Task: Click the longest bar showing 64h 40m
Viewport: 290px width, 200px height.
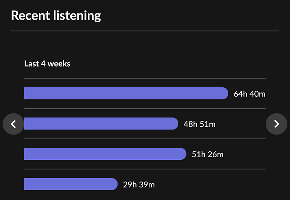Action: pos(126,94)
